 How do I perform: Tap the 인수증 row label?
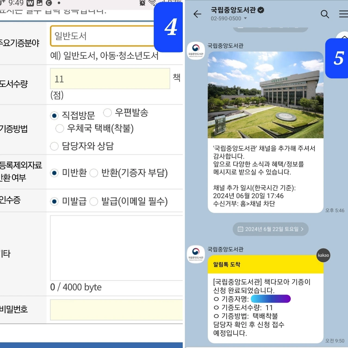pos(10,200)
